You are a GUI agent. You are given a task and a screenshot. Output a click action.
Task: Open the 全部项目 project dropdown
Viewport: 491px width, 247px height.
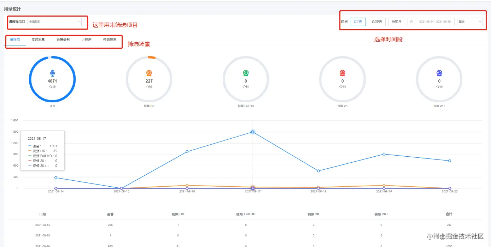click(55, 22)
